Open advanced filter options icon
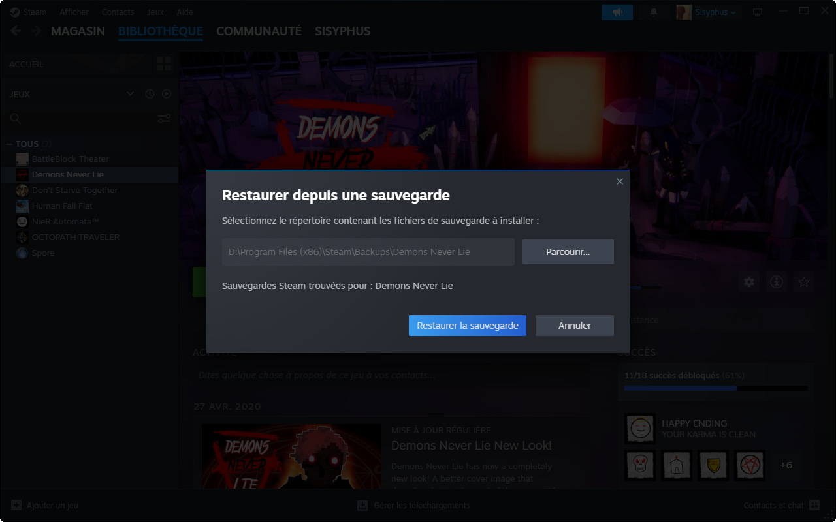This screenshot has width=836, height=522. (164, 119)
